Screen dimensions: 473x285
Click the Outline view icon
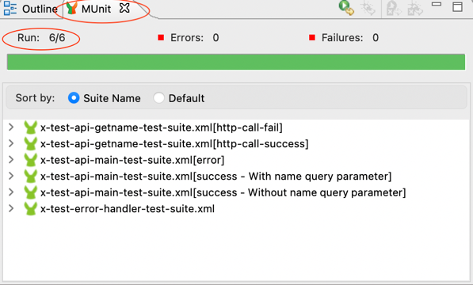click(x=10, y=9)
